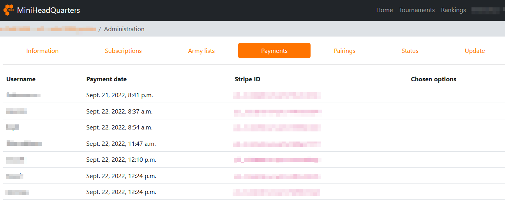The height and width of the screenshot is (201, 505).
Task: Click the Payment date column header
Action: (x=106, y=79)
